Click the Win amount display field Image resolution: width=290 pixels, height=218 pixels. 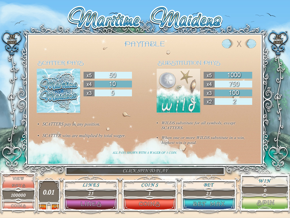pos(265,190)
